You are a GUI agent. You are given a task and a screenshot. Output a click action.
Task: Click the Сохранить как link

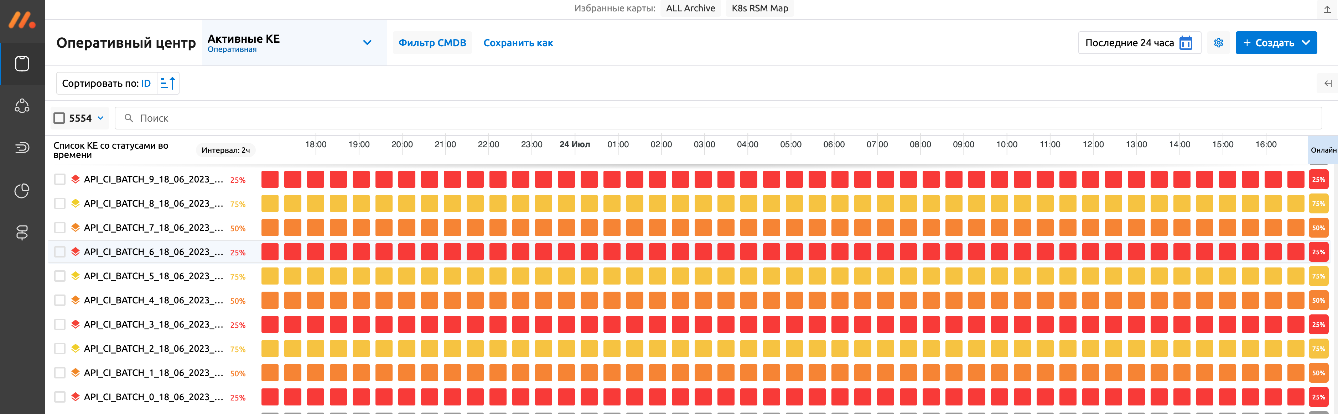(518, 43)
